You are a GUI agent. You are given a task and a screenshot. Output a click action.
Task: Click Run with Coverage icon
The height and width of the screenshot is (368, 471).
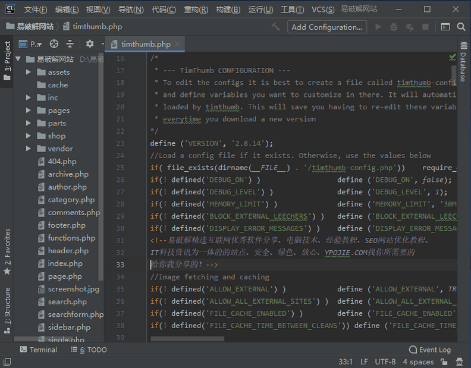[x=409, y=27]
